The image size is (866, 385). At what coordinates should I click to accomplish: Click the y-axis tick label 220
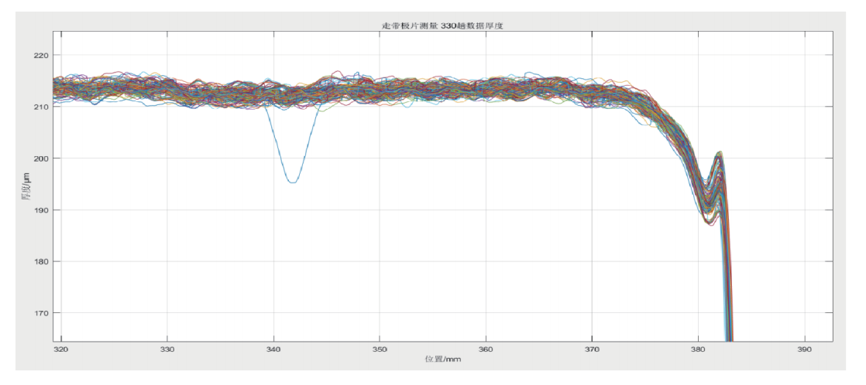pos(40,56)
